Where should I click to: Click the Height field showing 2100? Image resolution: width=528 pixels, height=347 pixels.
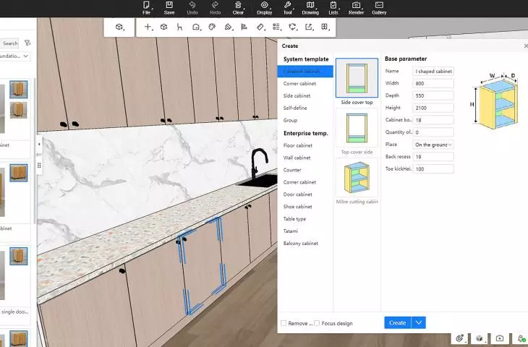(x=433, y=108)
